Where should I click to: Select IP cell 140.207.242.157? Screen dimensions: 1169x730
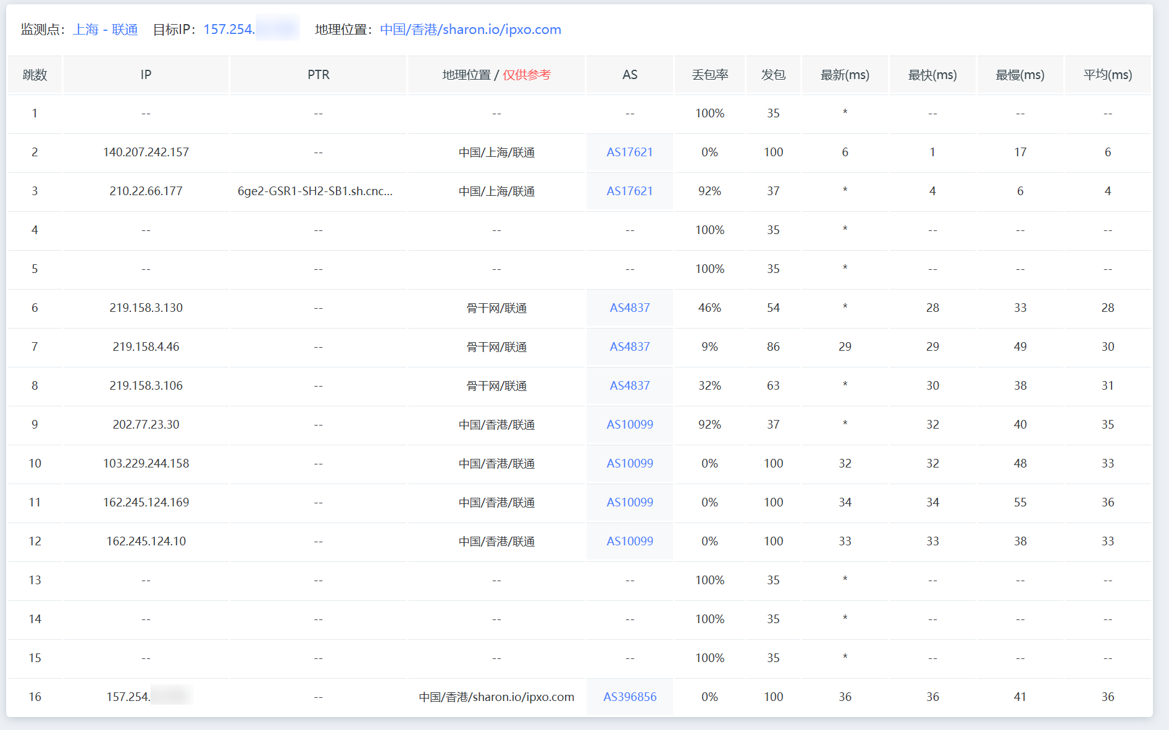point(146,152)
